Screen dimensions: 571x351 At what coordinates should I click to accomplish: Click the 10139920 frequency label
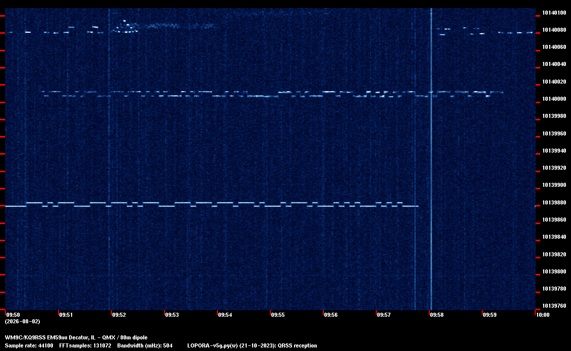(554, 168)
